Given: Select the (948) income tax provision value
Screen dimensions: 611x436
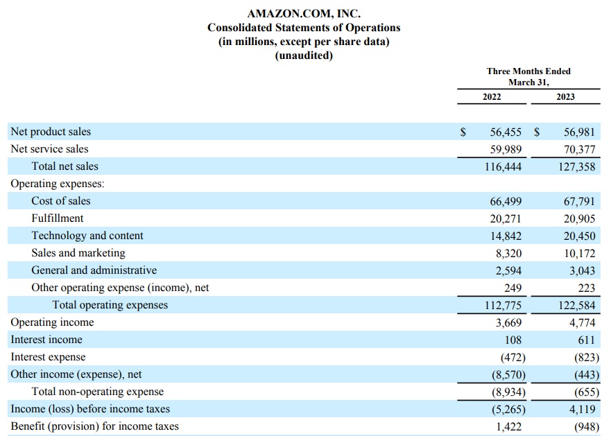Looking at the screenshot, I should tap(587, 427).
